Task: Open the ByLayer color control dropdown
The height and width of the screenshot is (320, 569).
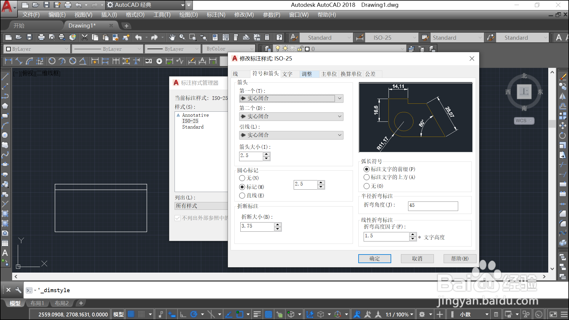Action: (x=37, y=49)
